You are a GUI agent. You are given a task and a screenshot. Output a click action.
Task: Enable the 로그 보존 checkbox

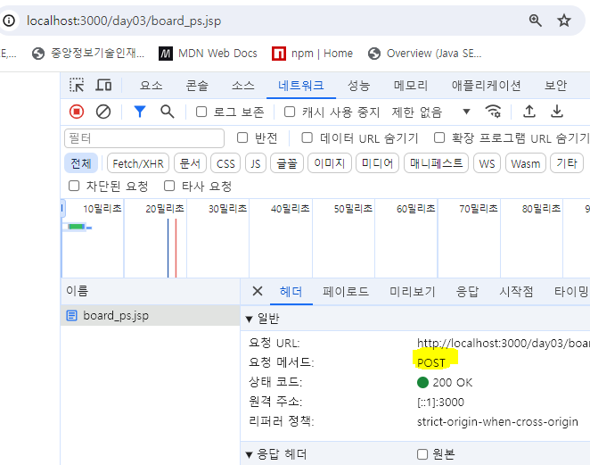click(x=201, y=112)
